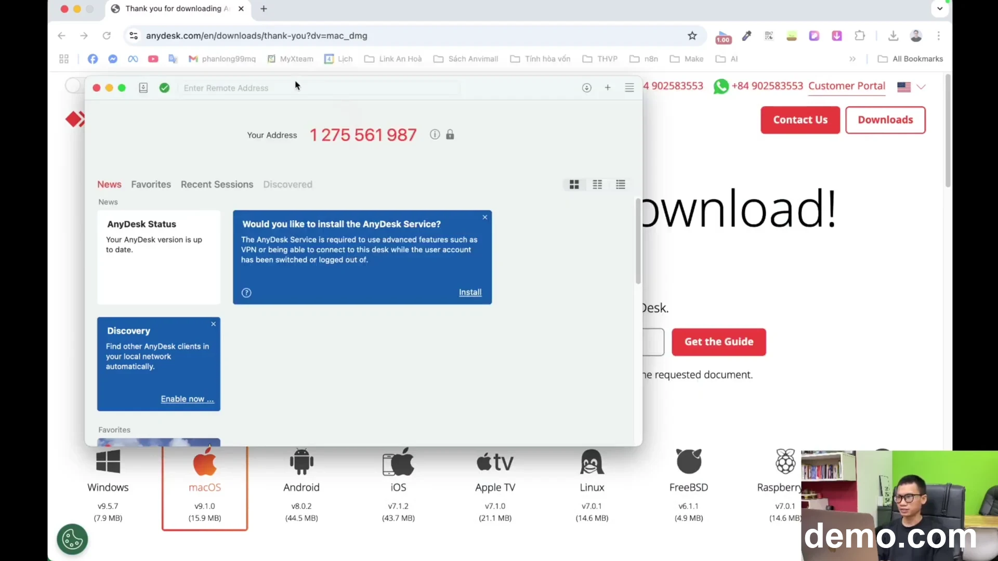Show hidden bookmarks with the overflow chevron

click(x=852, y=59)
